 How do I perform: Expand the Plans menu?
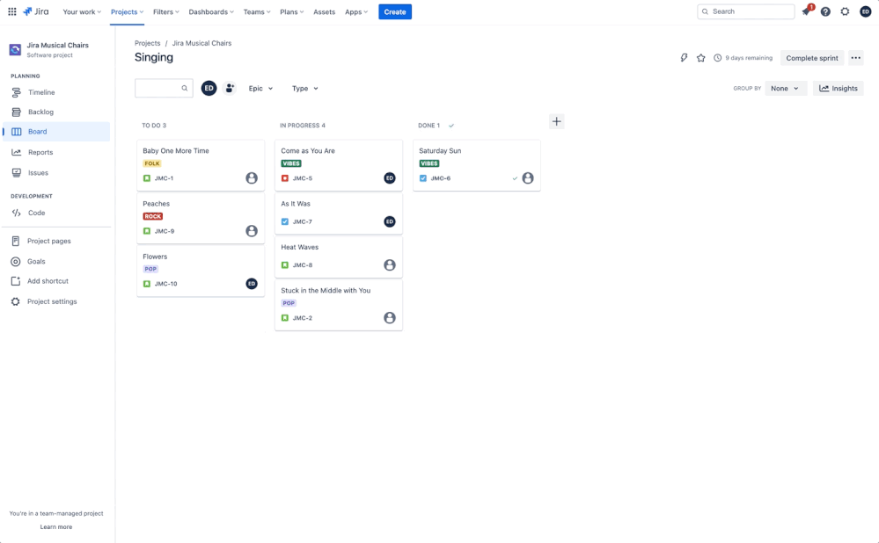291,11
